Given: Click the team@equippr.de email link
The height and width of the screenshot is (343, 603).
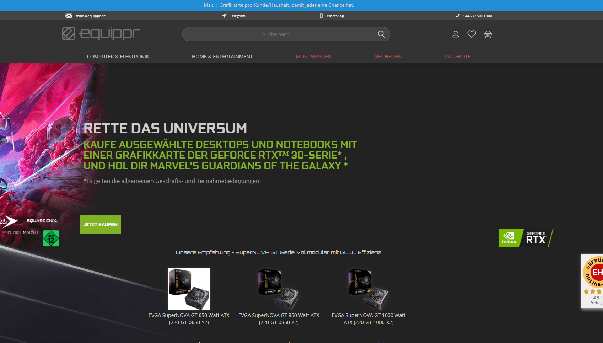Looking at the screenshot, I should tap(91, 16).
